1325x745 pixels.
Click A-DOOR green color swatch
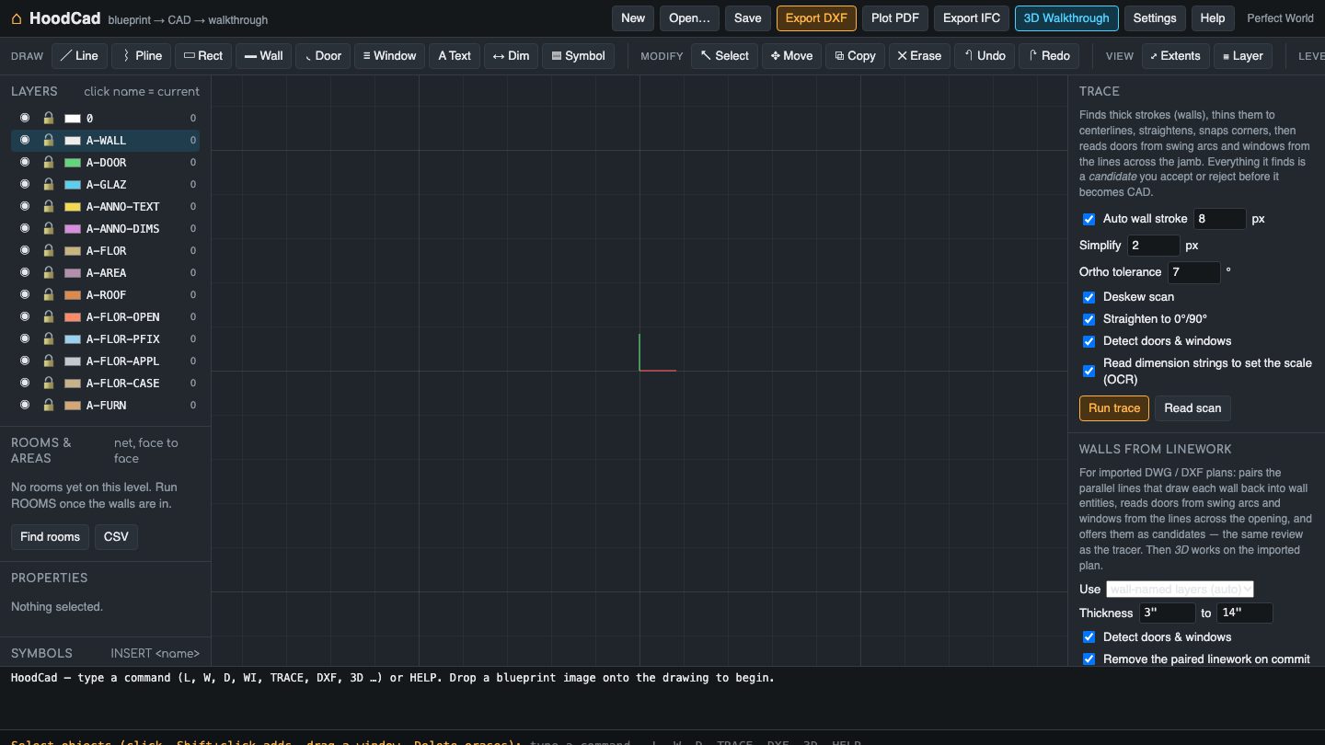[x=73, y=163]
